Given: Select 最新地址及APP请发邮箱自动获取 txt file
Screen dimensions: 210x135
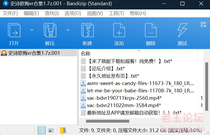Looking at the screenshot, I should point(134,113).
